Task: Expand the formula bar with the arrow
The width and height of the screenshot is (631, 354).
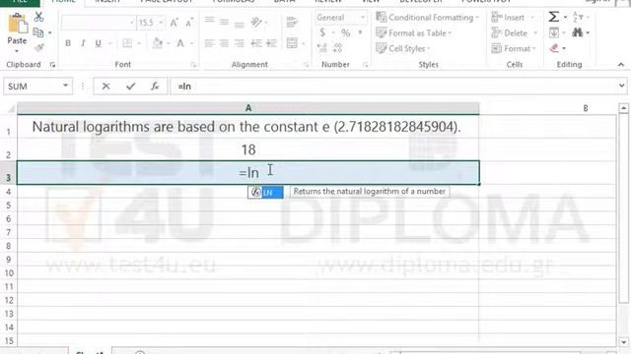Action: [622, 86]
